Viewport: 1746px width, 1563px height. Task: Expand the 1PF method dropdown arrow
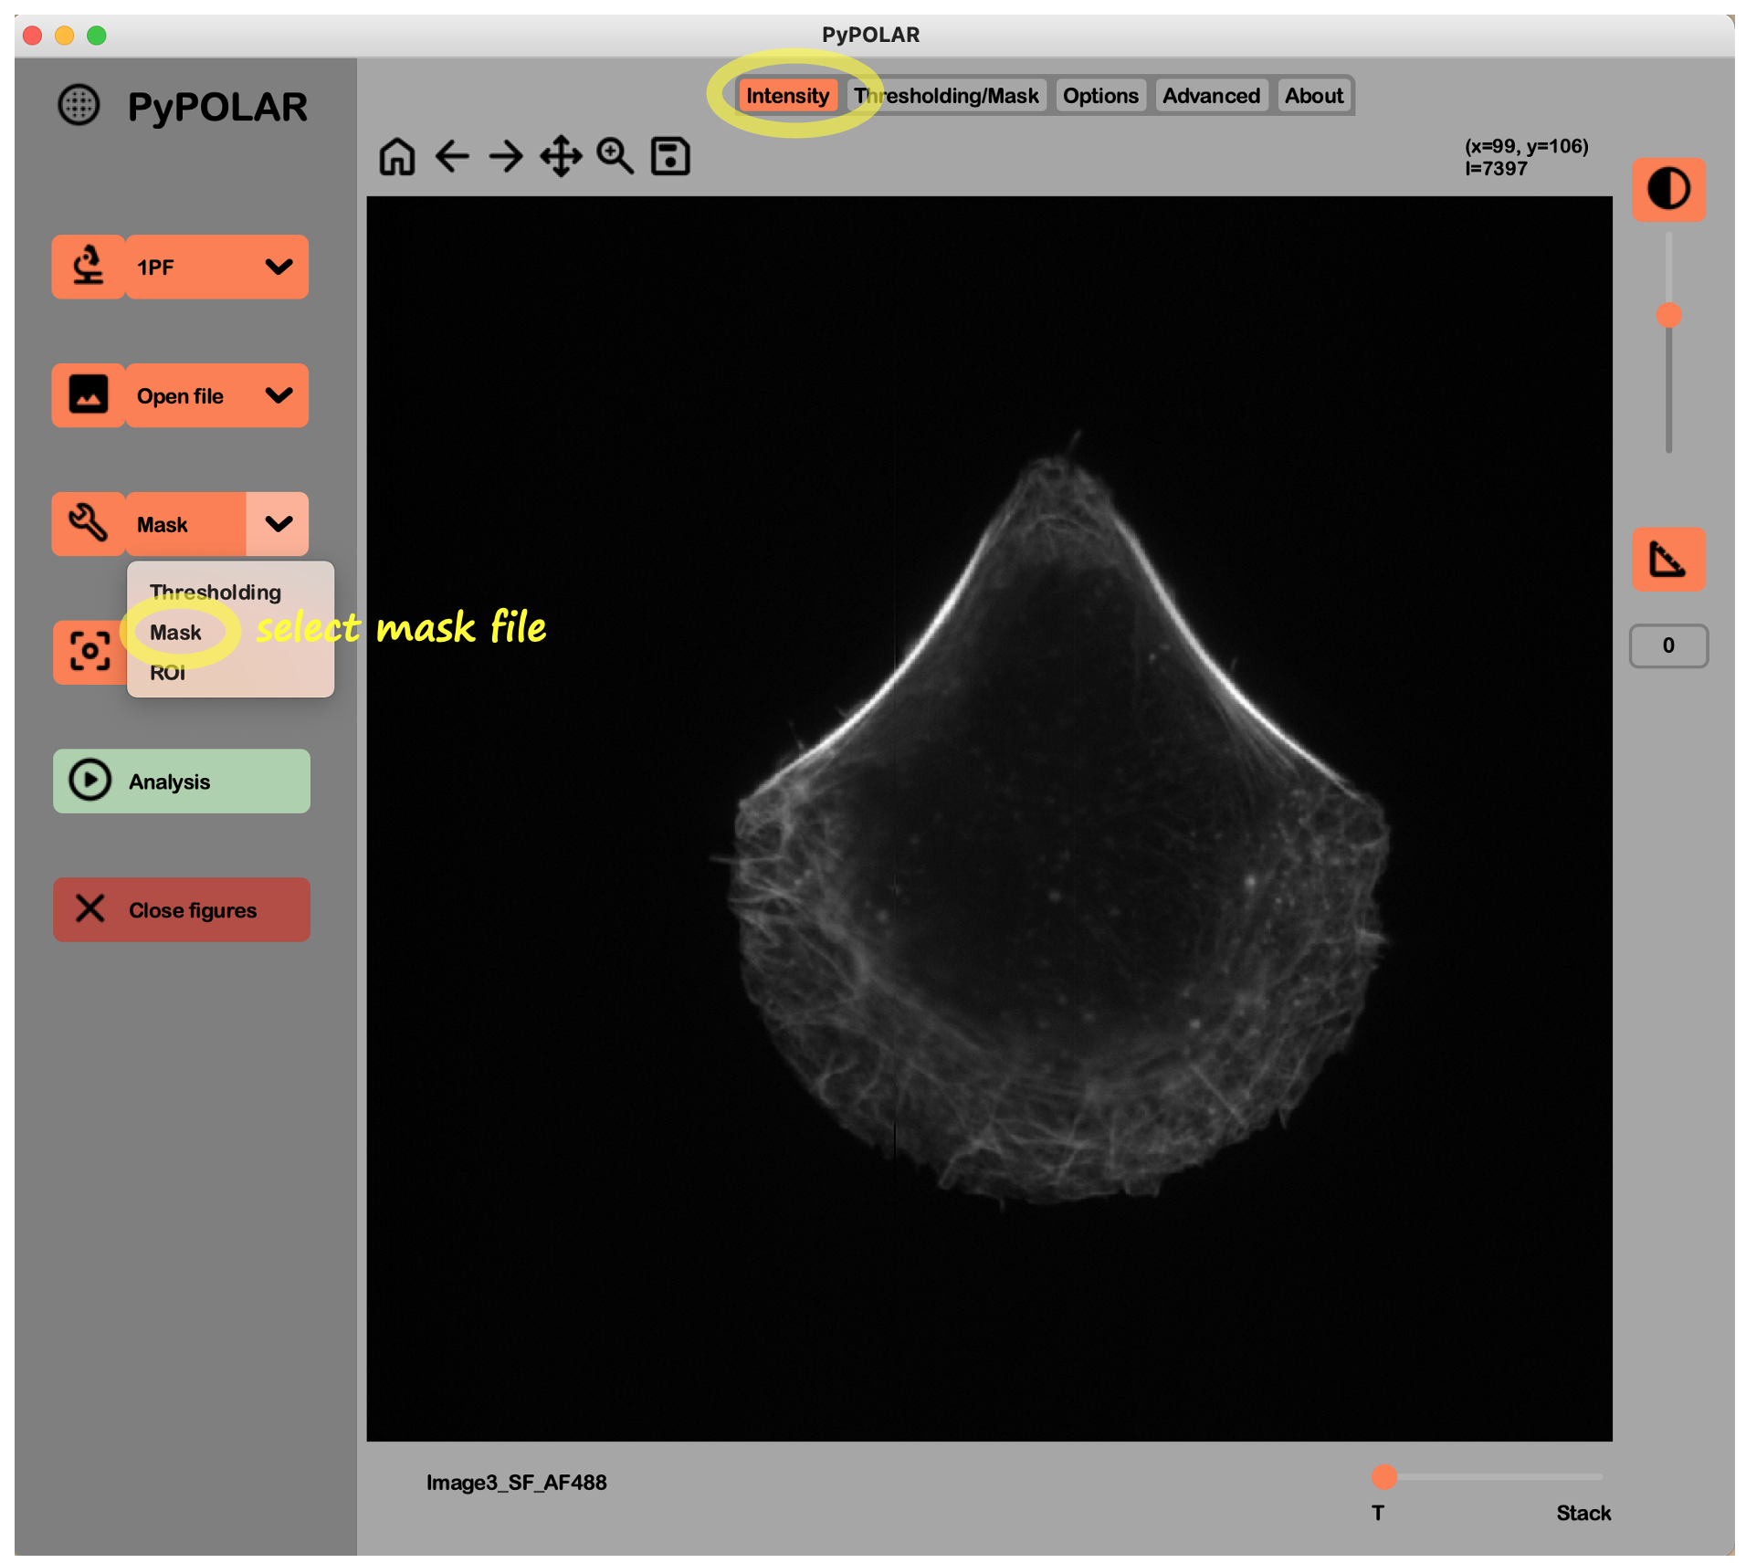tap(279, 267)
